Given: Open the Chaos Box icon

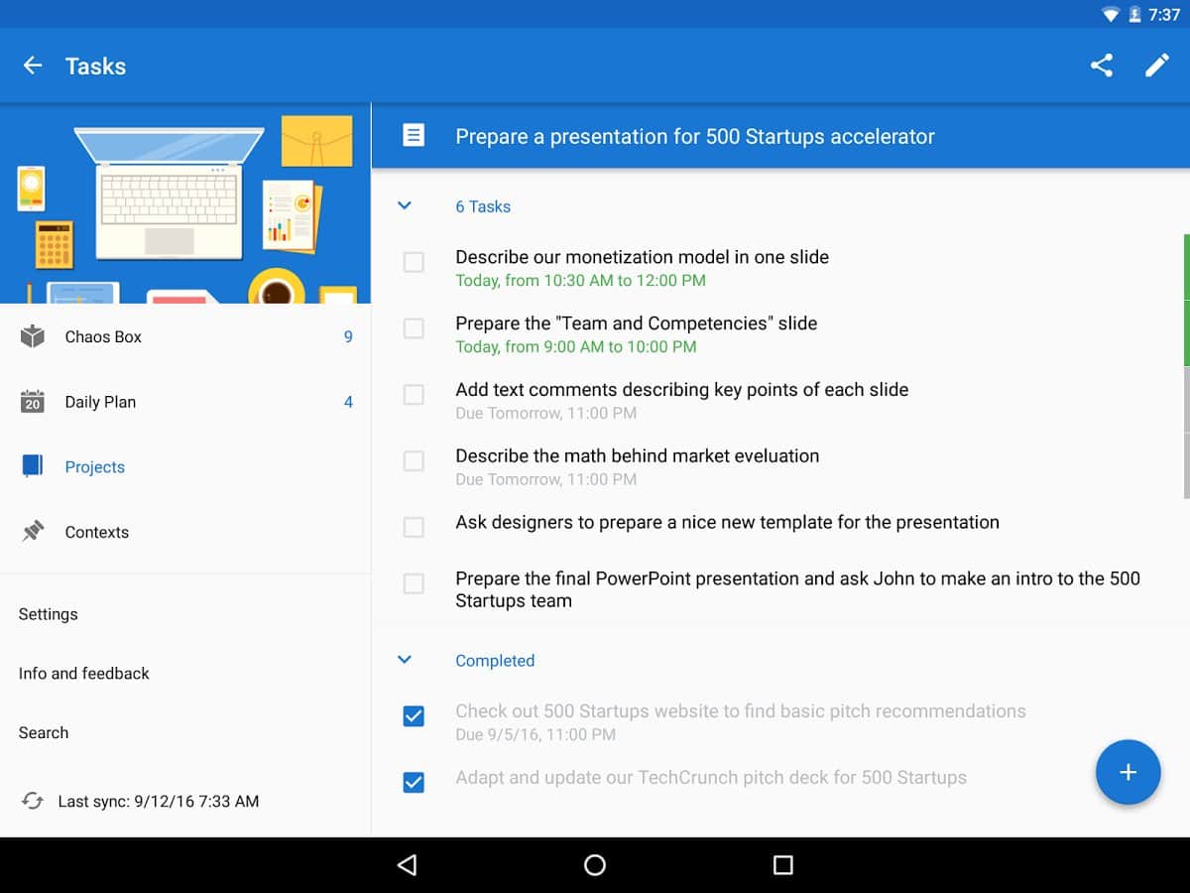Looking at the screenshot, I should coord(33,336).
